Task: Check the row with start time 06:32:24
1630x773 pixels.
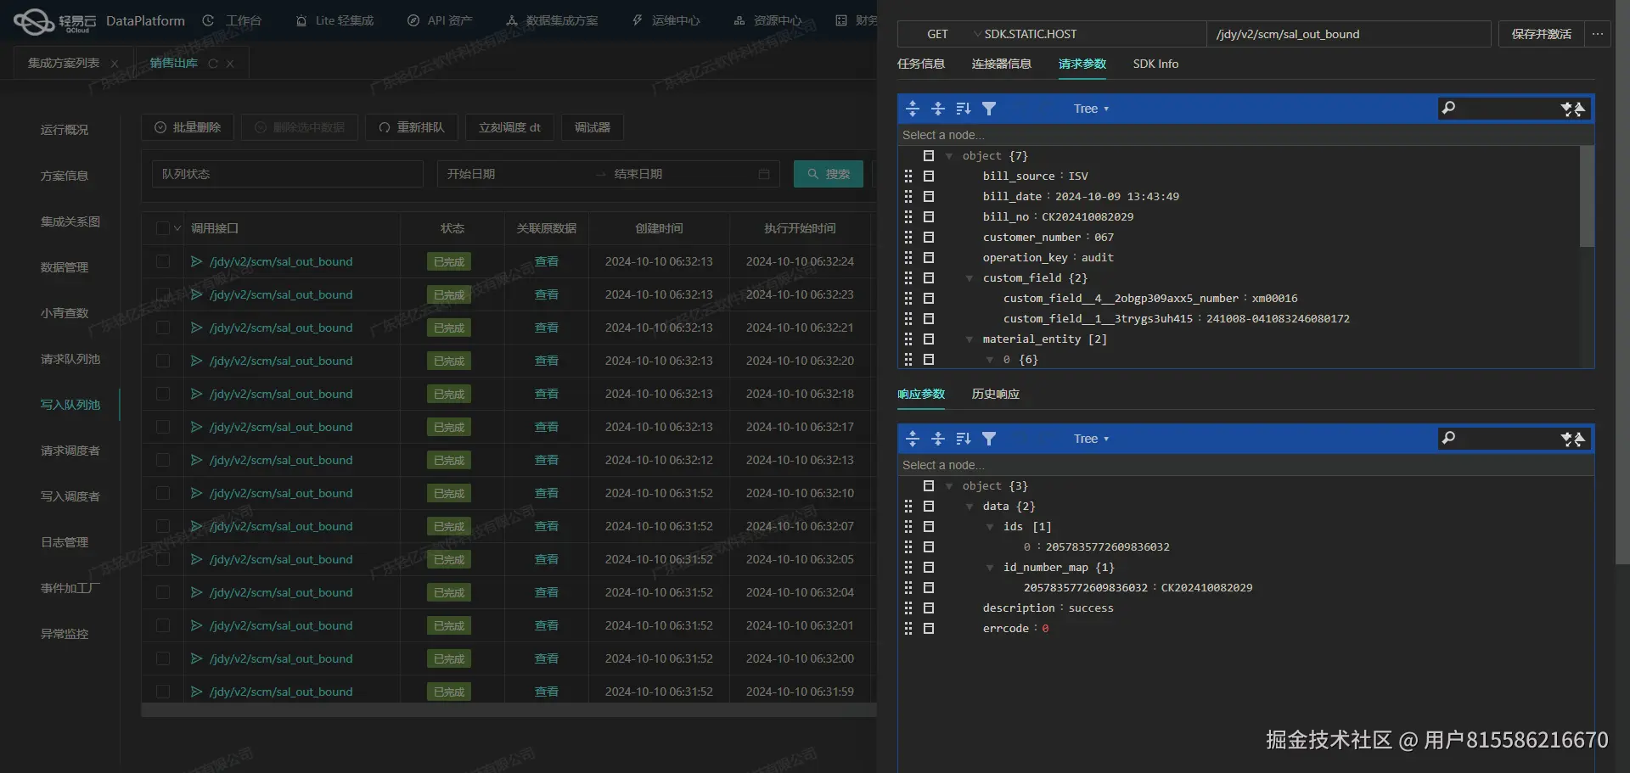Action: (163, 261)
